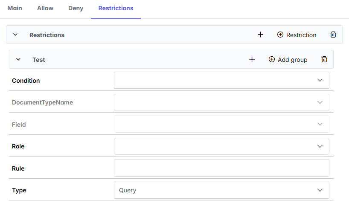This screenshot has width=349, height=206.
Task: Select the Restrictions tab
Action: 116,8
